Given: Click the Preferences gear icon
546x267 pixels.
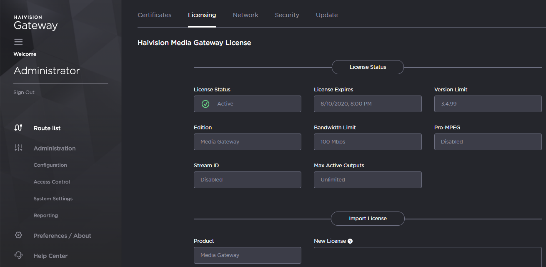Looking at the screenshot, I should [18, 235].
